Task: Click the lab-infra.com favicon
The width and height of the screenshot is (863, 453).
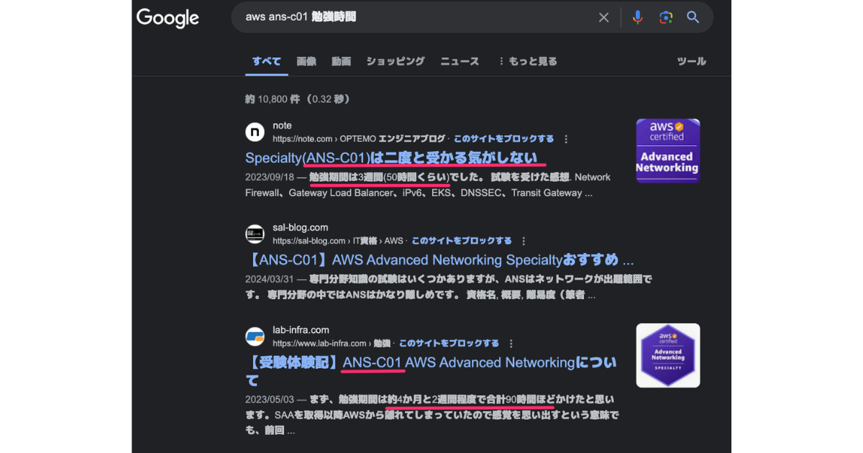Action: pos(255,337)
